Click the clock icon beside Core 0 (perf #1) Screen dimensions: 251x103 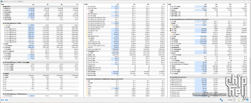tap(5, 29)
